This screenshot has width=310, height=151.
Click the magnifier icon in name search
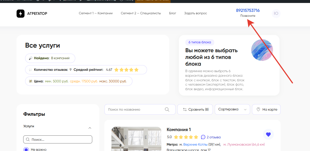167,110
